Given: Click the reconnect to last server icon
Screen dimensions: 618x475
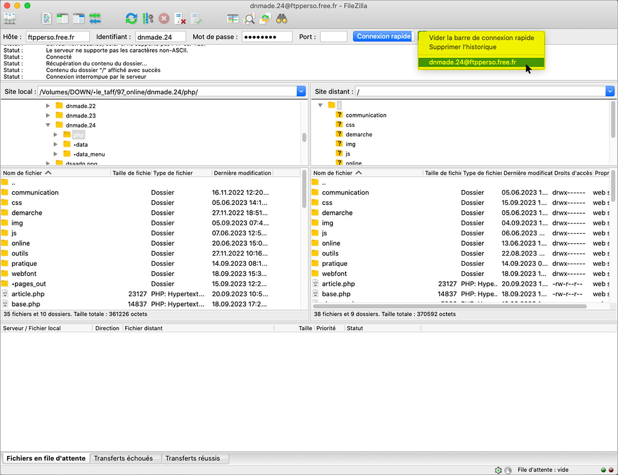Looking at the screenshot, I should [x=196, y=19].
